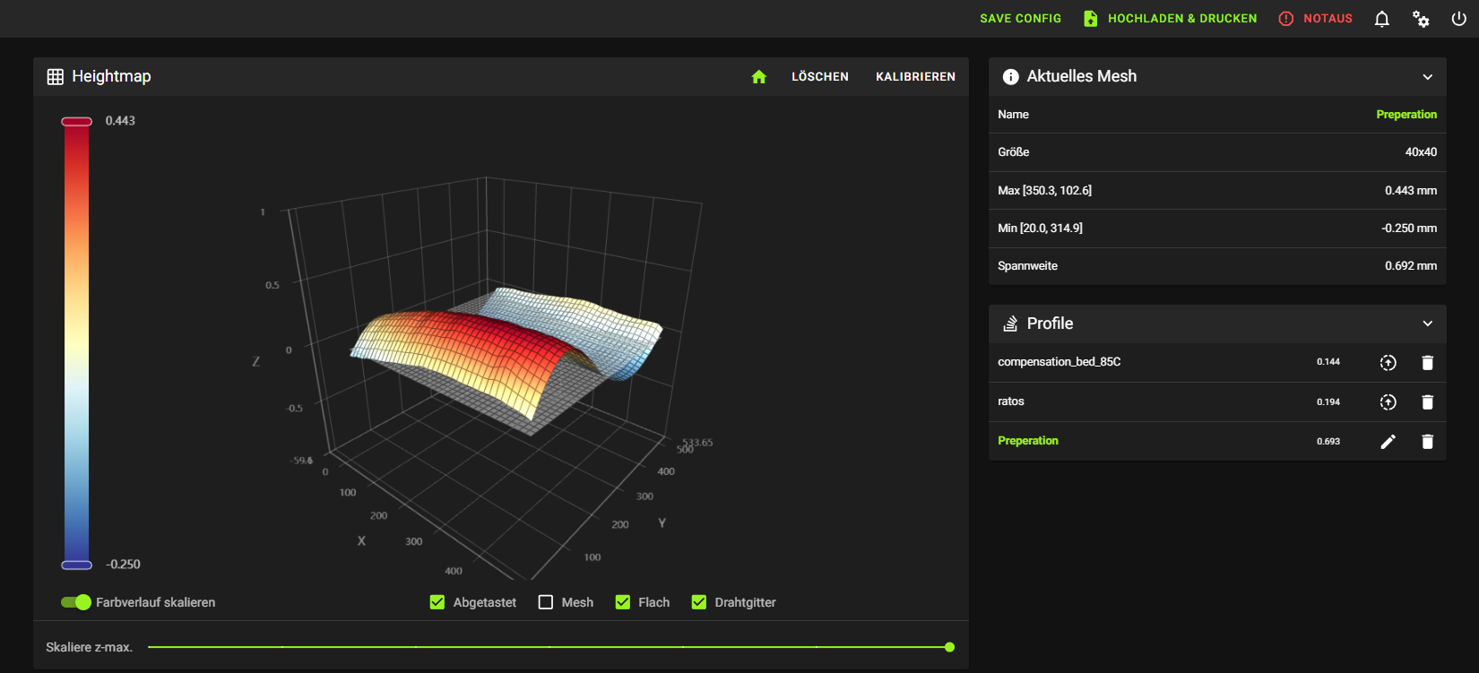Image resolution: width=1479 pixels, height=673 pixels.
Task: Click the Skaliere z-max slider handle
Action: 949,647
